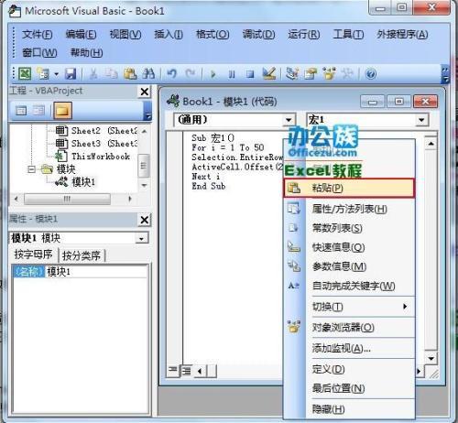The image size is (458, 423).
Task: Click the View Microsoft Excel toolbar icon
Action: tap(25, 74)
